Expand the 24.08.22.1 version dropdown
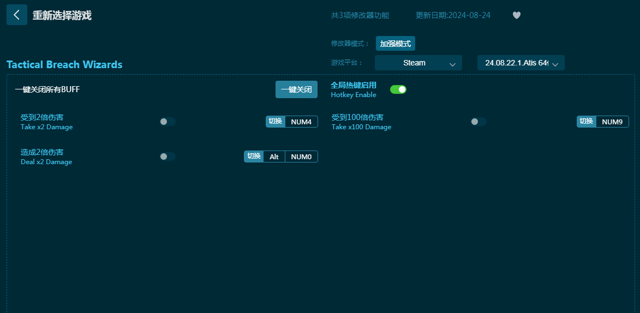This screenshot has width=640, height=313. [x=521, y=63]
